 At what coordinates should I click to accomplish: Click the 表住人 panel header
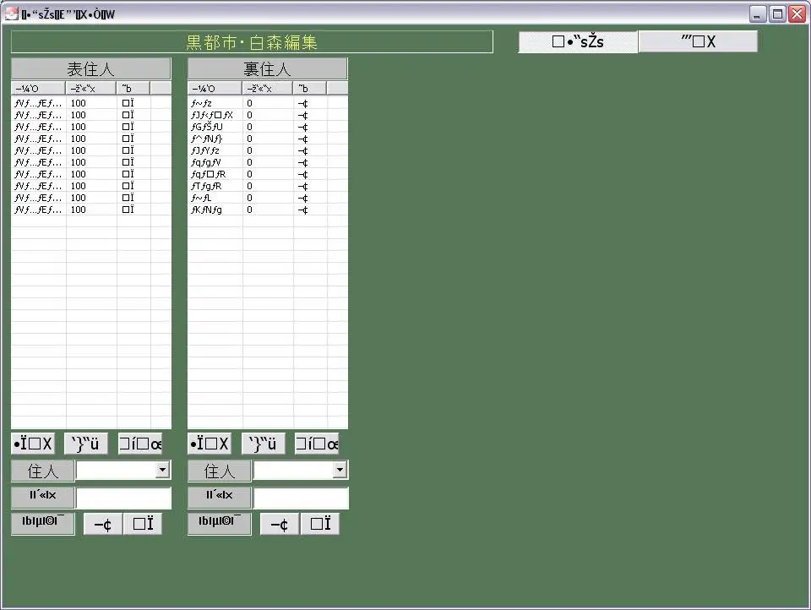(x=90, y=68)
